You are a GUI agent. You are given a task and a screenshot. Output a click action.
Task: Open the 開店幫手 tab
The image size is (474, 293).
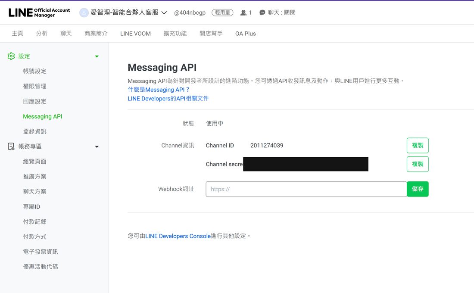click(x=211, y=34)
